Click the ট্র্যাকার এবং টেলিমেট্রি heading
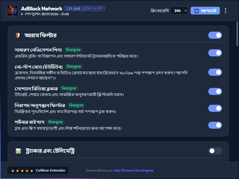239x179 pixels. [50, 151]
